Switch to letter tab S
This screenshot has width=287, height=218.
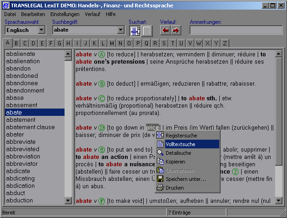(x=164, y=44)
